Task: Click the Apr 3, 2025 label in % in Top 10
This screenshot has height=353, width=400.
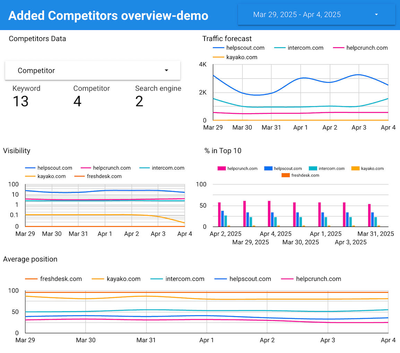Action: (x=350, y=242)
